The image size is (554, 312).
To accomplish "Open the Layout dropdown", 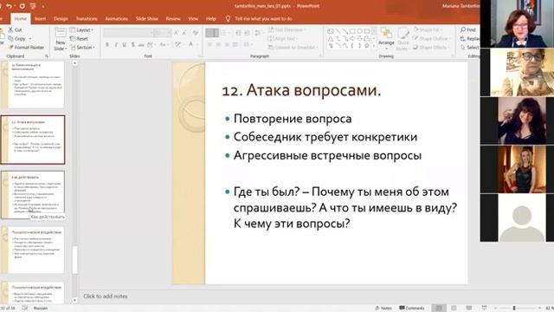I will tap(81, 30).
